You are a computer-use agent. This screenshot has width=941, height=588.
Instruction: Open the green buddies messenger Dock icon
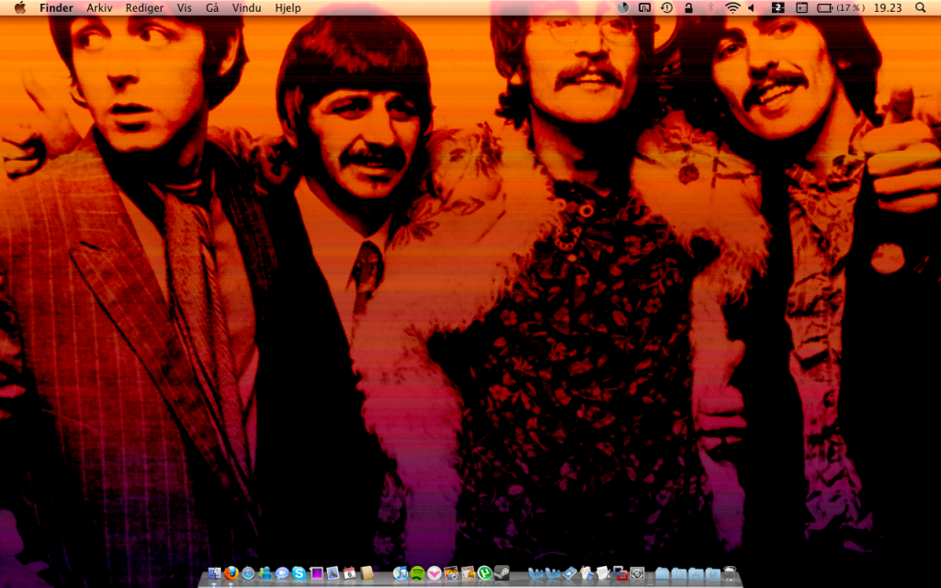click(x=266, y=573)
